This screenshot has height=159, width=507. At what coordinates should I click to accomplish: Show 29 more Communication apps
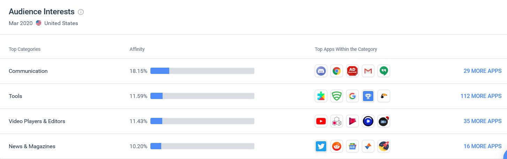[482, 71]
